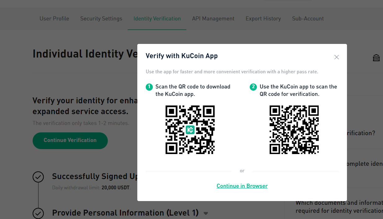Click the Provide Personal Information checkmark icon
Screen dimensions: 383x219
[x=38, y=213]
